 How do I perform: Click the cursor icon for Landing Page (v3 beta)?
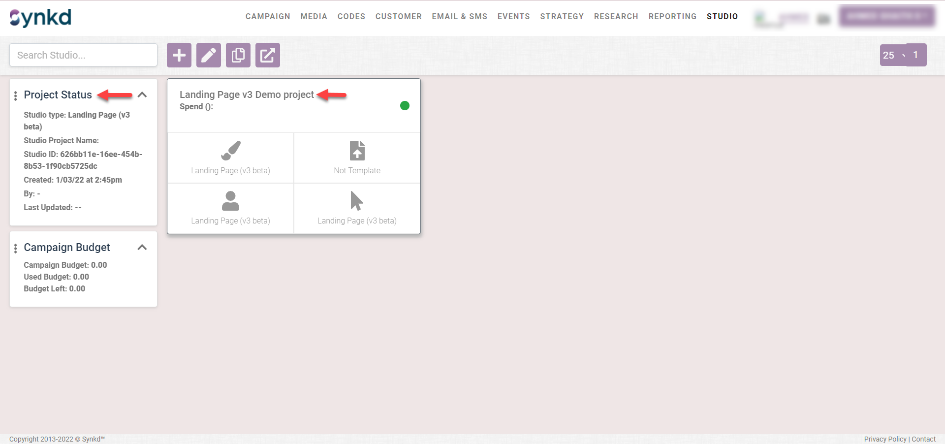[357, 200]
